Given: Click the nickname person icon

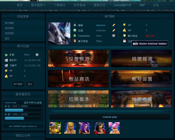Looking at the screenshot, I should coord(75,25).
